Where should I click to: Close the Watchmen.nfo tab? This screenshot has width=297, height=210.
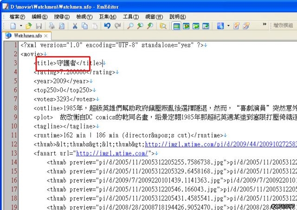click(x=46, y=36)
